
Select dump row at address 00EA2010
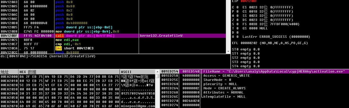pyautogui.click(x=78, y=81)
